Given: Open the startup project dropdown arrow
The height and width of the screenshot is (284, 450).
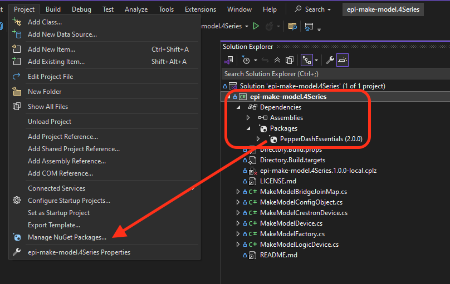Looking at the screenshot, I should click(x=246, y=26).
